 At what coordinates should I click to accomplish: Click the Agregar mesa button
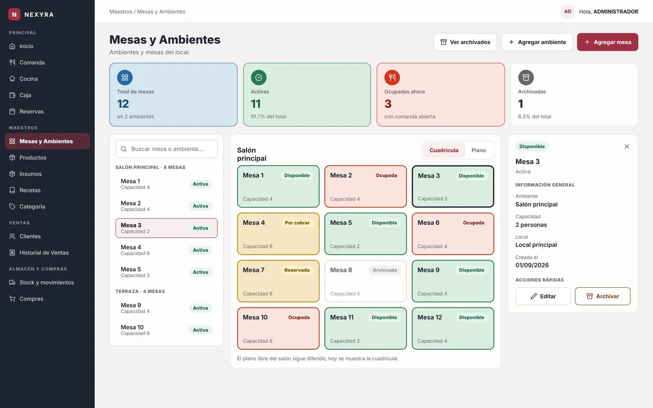pyautogui.click(x=608, y=42)
